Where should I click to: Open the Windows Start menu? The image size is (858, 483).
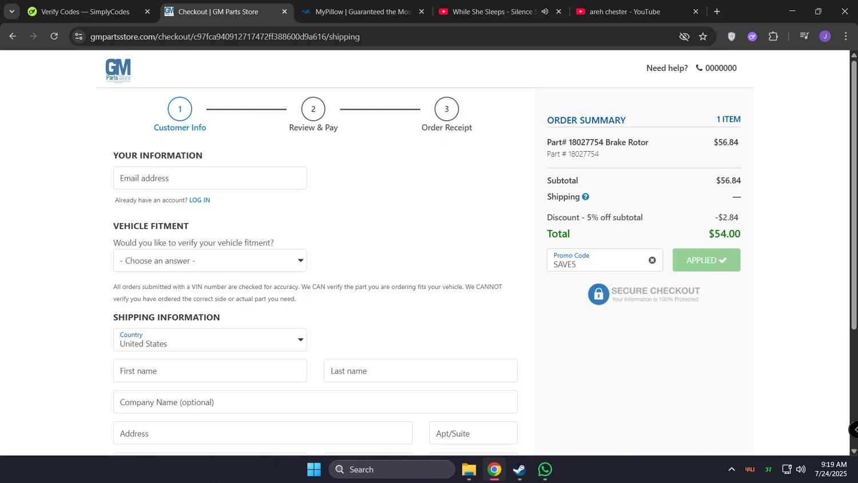coord(314,470)
